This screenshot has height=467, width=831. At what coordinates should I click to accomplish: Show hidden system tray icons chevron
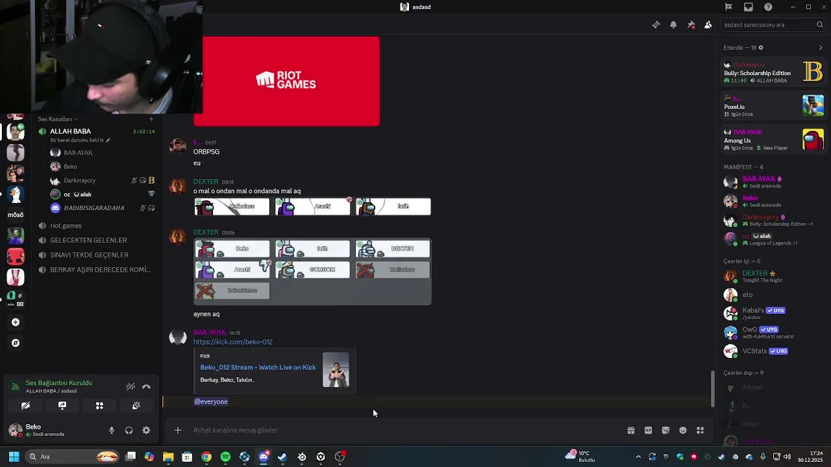tap(638, 457)
